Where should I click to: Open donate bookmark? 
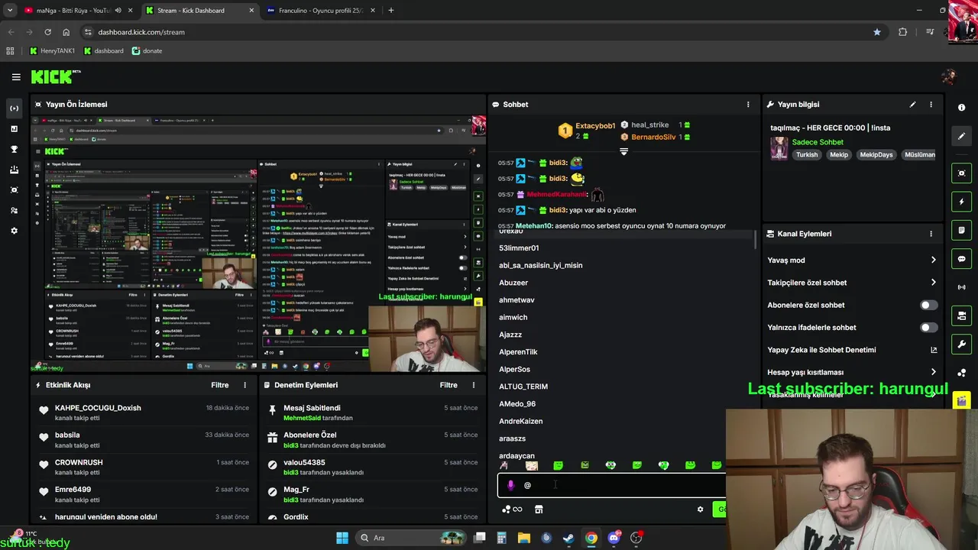pyautogui.click(x=147, y=51)
